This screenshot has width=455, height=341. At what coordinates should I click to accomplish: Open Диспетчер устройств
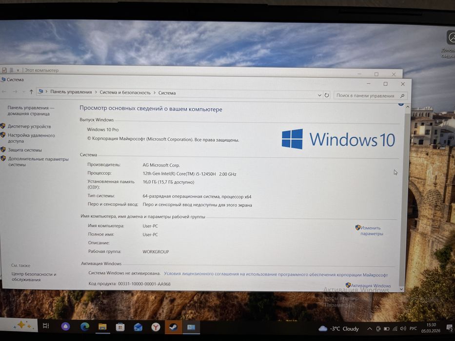point(29,127)
